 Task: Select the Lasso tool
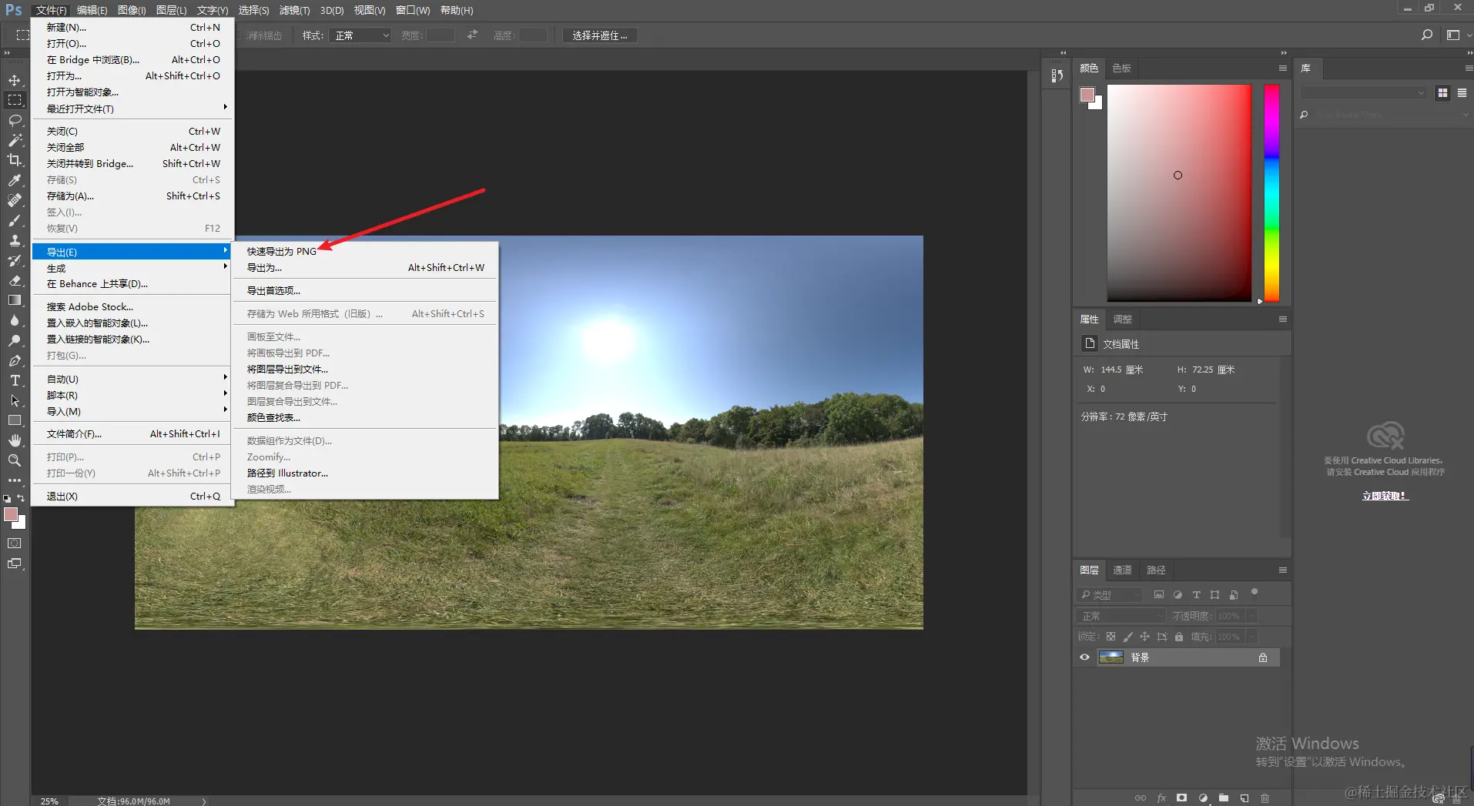coord(15,120)
